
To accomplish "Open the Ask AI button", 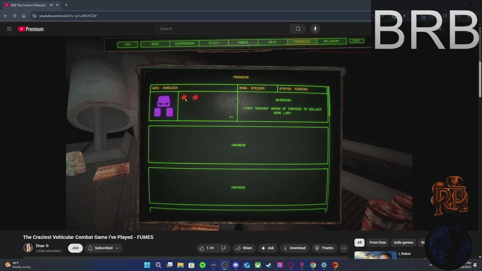I will (268, 248).
